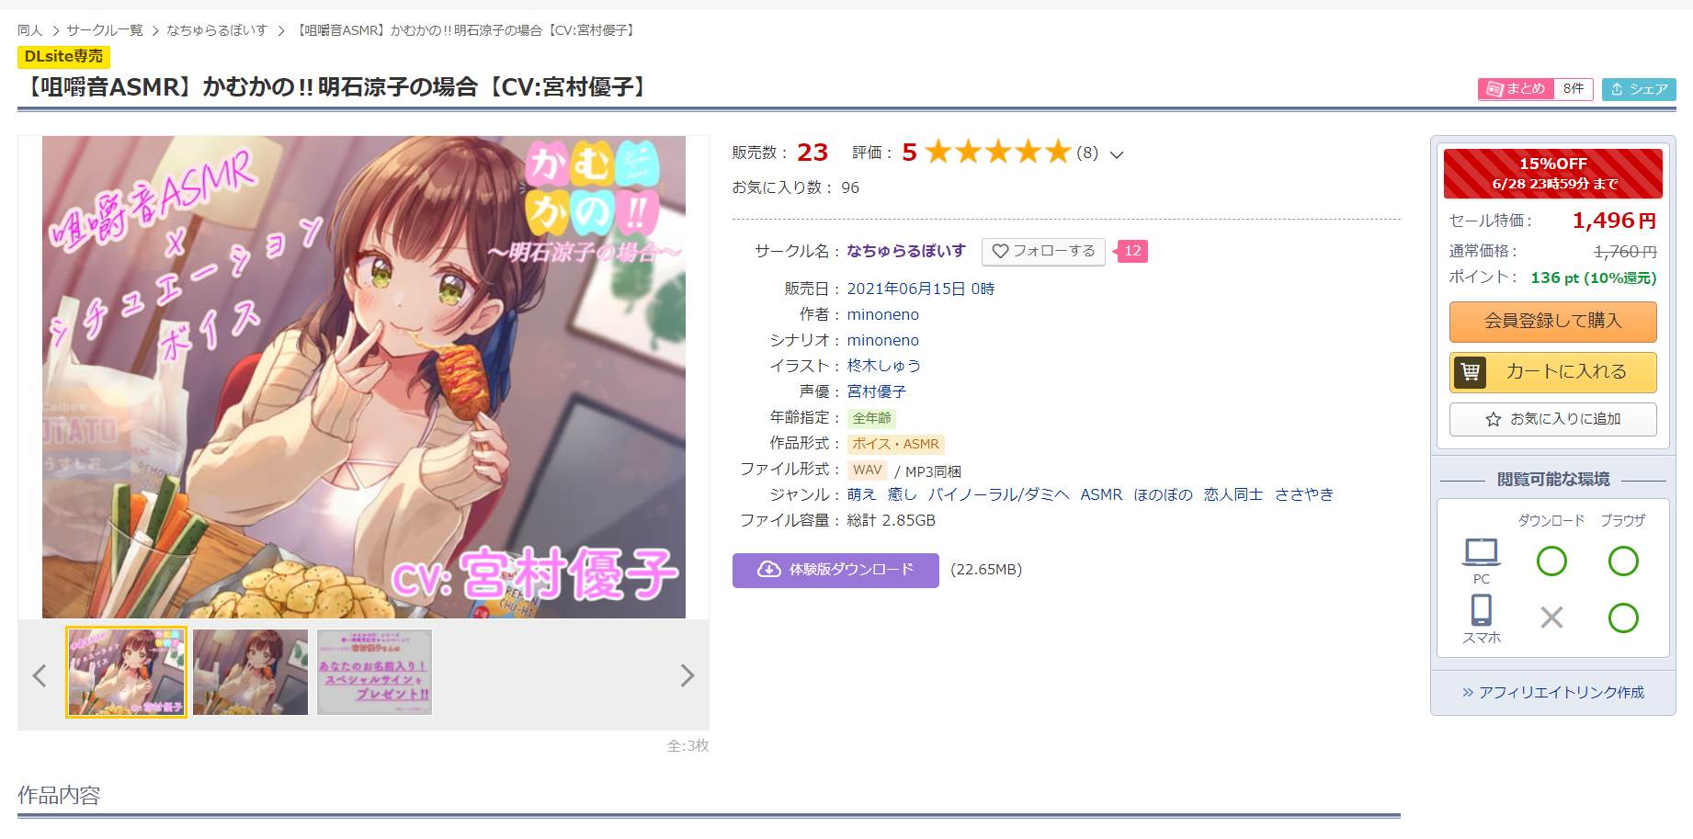Viewport: 1693px width, 839px height.
Task: Select the third gallery thumbnail
Action: click(x=374, y=672)
